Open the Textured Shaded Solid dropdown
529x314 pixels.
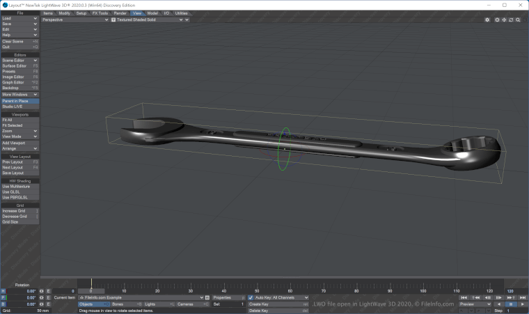tap(150, 19)
